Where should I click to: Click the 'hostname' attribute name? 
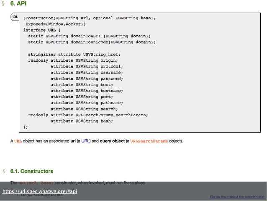tap(110, 91)
